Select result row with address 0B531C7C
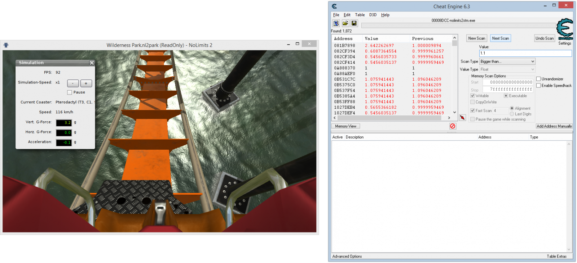This screenshot has width=577, height=263. click(392, 80)
